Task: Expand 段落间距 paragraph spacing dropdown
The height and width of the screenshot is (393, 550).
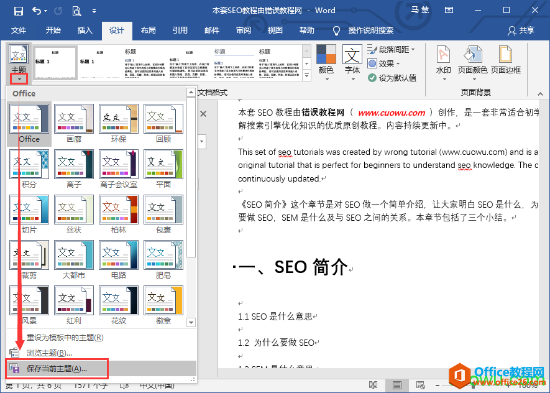Action: click(391, 50)
